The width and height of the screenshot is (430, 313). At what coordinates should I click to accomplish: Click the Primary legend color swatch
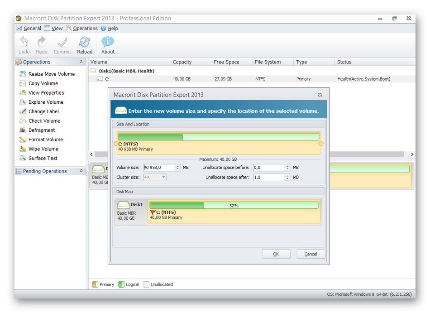95,284
